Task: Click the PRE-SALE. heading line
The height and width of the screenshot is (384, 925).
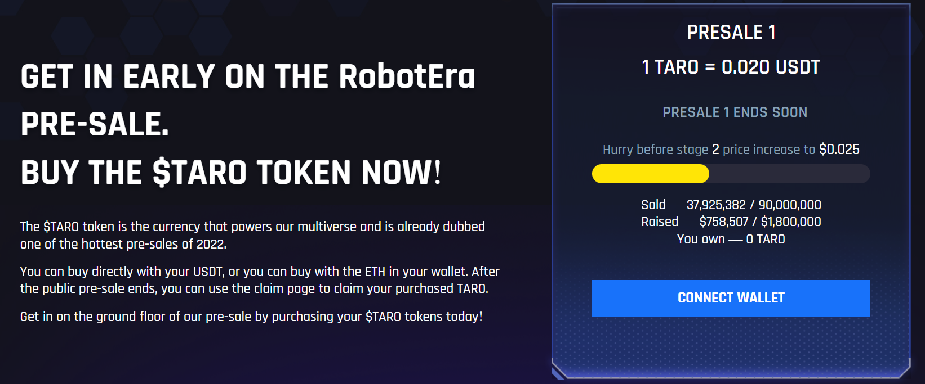Action: (x=95, y=124)
